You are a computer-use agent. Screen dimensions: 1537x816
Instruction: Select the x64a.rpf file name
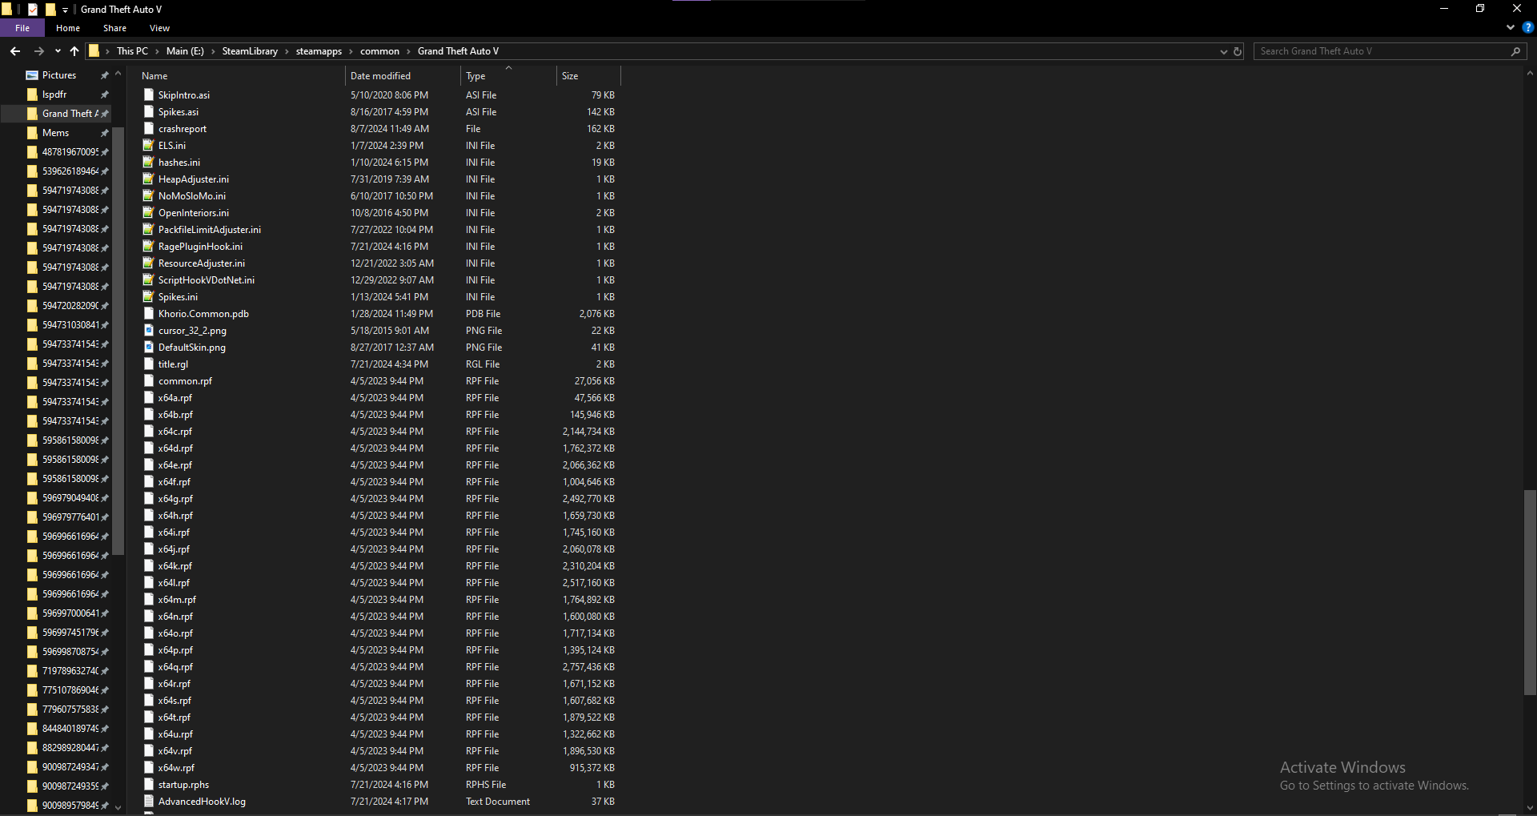tap(175, 398)
